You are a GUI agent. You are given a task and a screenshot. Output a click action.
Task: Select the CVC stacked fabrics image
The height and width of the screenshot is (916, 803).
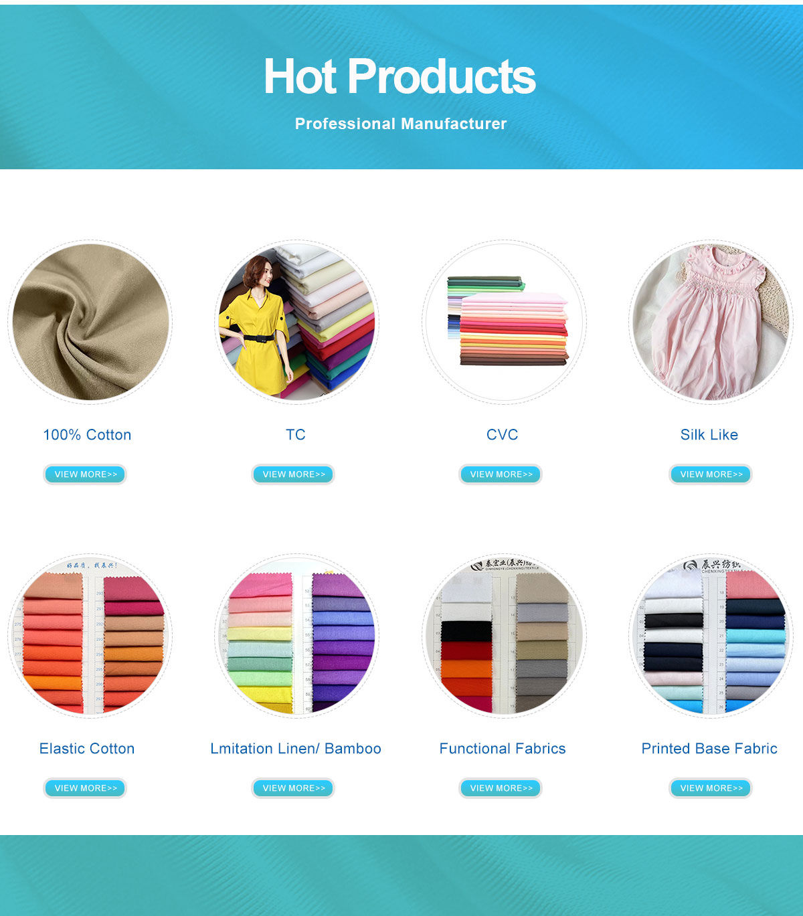504,322
